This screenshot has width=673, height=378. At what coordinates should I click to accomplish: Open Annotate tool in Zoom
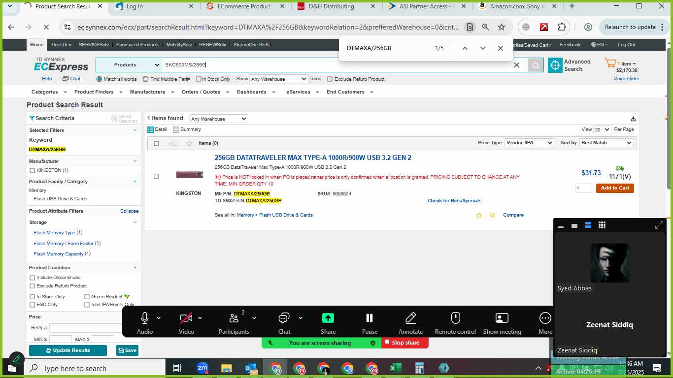(x=410, y=322)
